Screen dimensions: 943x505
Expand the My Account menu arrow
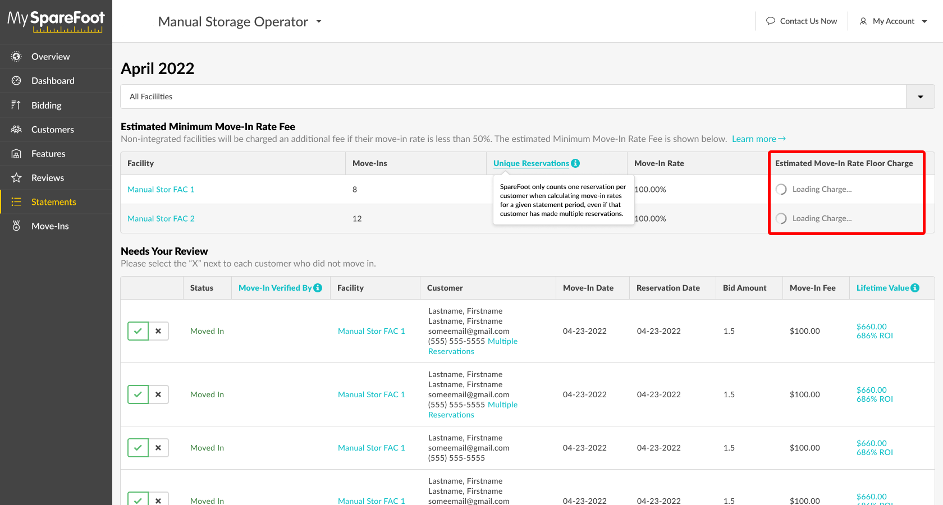pos(924,21)
